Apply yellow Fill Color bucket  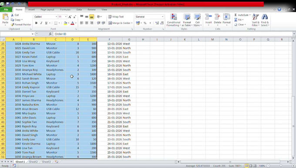[65, 23]
